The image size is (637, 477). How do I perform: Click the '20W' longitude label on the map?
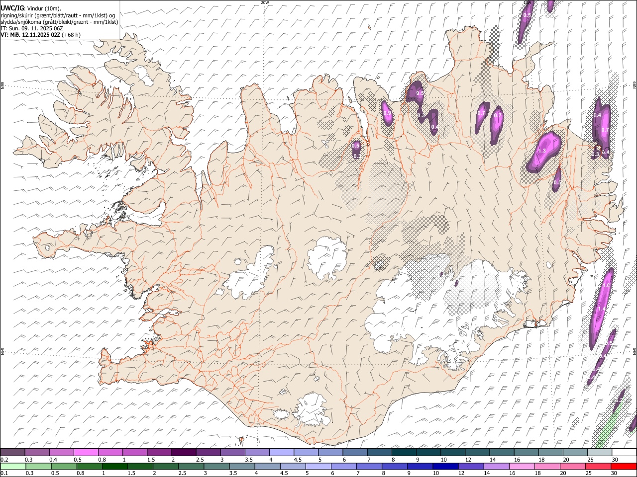click(x=265, y=2)
